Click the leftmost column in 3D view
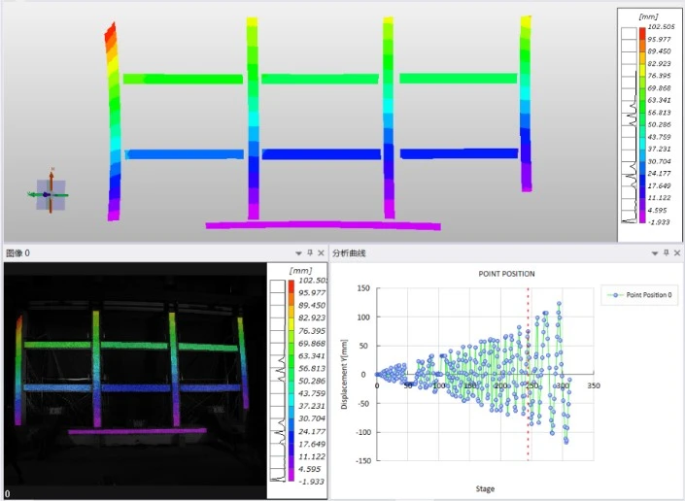Viewport: 685px width, 501px height. click(114, 126)
